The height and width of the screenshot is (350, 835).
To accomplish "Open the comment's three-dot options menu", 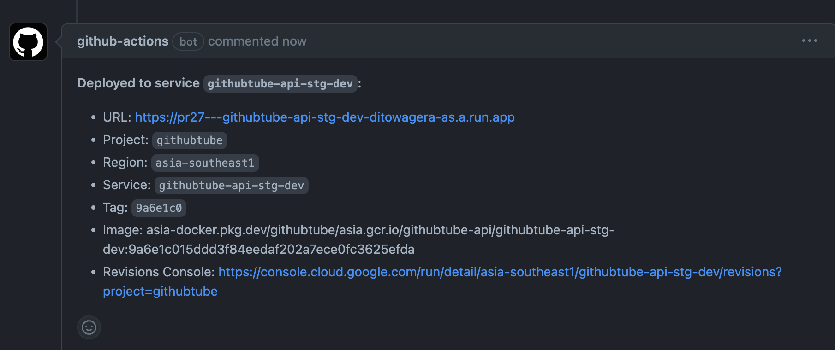I will point(809,41).
